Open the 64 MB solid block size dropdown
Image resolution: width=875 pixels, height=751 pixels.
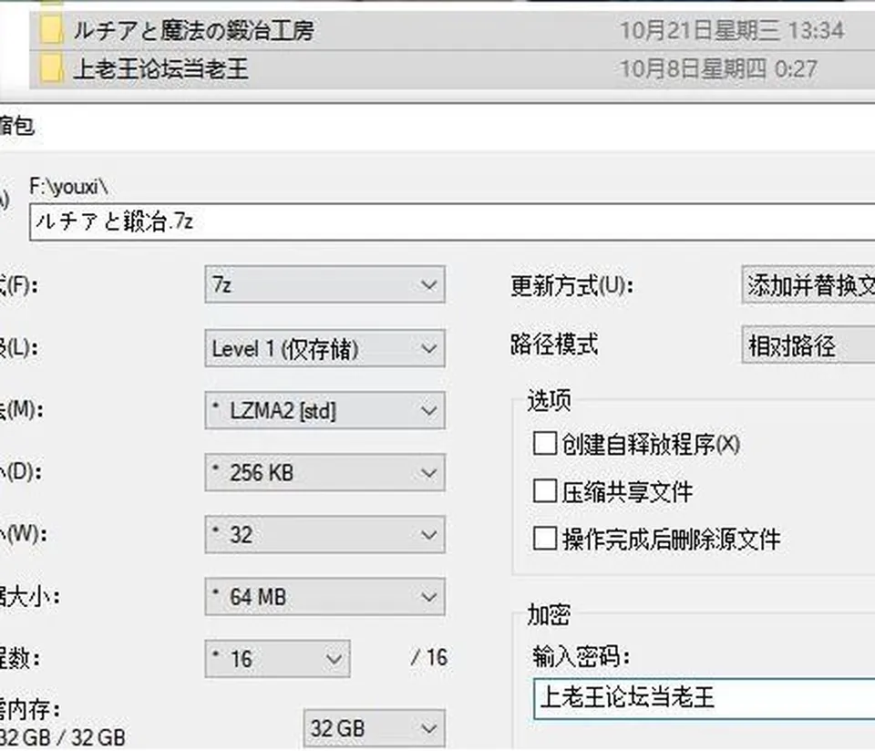click(x=324, y=596)
